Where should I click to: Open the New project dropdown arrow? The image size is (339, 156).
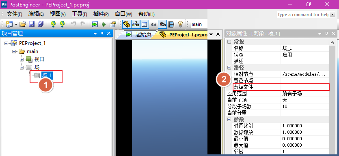(16, 24)
